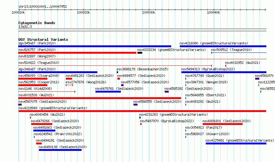Select nsv6083292 (Wu2021) label
275x162 pixels.
tap(203, 102)
